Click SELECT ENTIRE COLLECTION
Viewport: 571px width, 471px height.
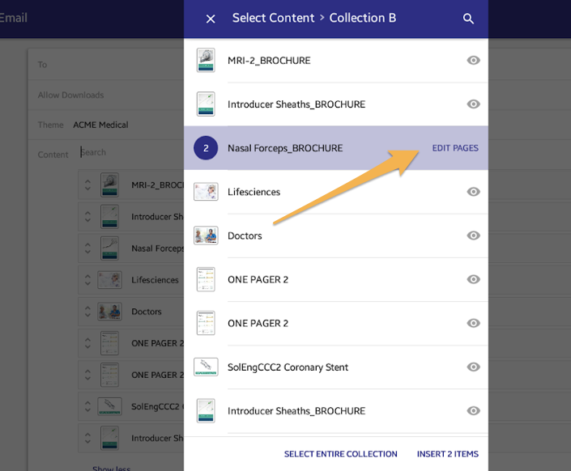(340, 454)
